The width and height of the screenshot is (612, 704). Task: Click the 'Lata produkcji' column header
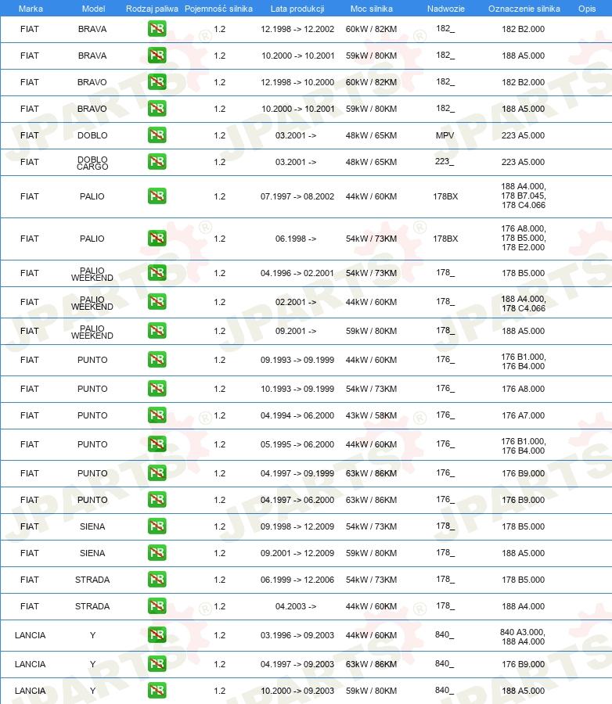297,9
